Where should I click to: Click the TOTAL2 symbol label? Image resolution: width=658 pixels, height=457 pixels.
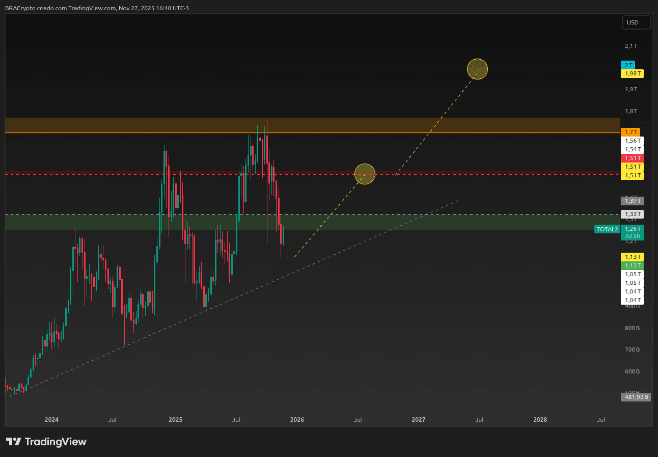607,229
